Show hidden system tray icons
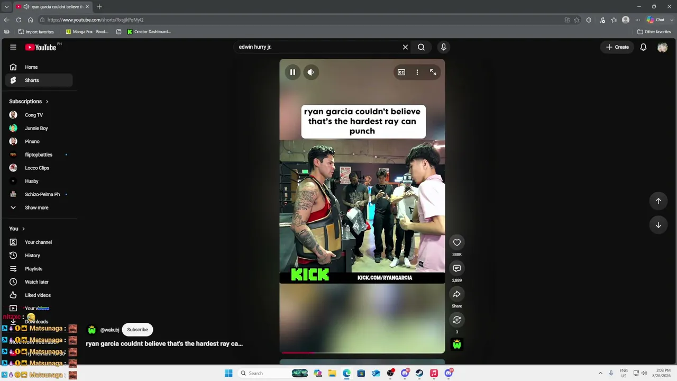This screenshot has height=381, width=677. (x=600, y=374)
